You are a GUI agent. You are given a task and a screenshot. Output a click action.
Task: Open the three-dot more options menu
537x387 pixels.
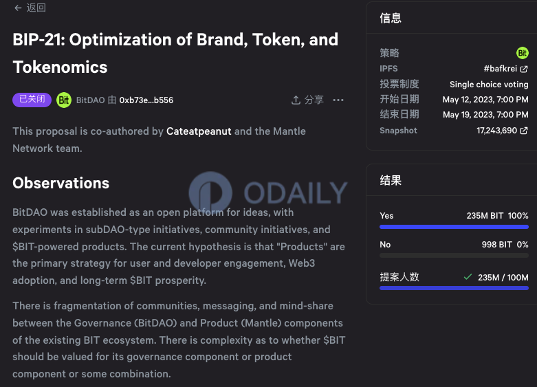338,100
